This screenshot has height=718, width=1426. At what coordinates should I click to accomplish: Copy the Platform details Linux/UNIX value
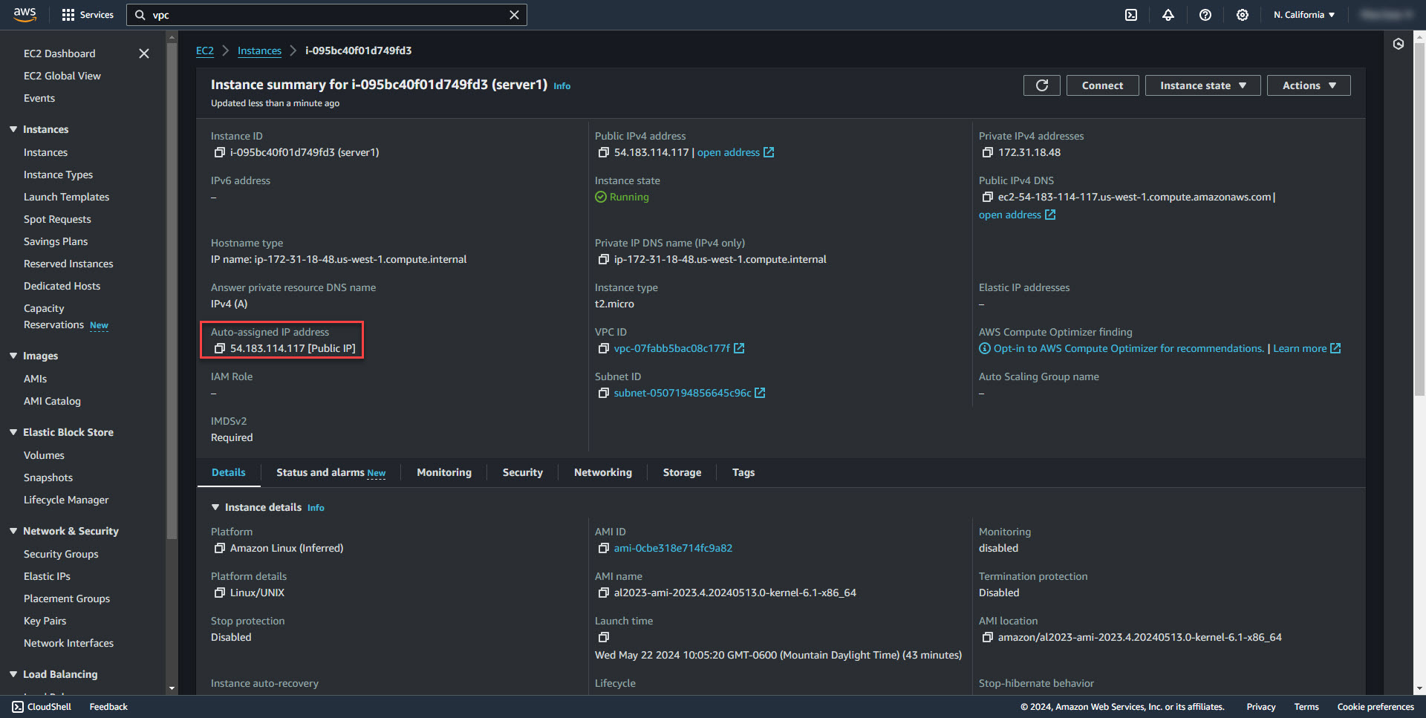(x=219, y=593)
